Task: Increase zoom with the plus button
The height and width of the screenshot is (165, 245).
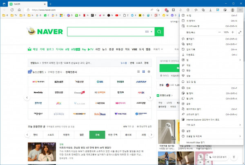Action: point(233,32)
